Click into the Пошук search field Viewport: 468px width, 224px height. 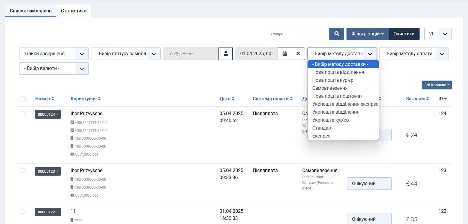click(298, 34)
